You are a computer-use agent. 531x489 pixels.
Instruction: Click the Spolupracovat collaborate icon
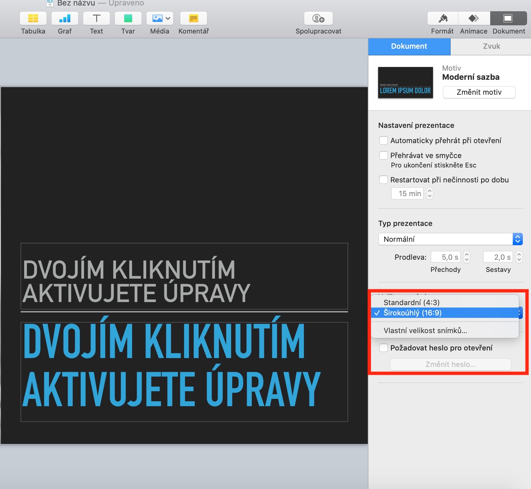318,19
